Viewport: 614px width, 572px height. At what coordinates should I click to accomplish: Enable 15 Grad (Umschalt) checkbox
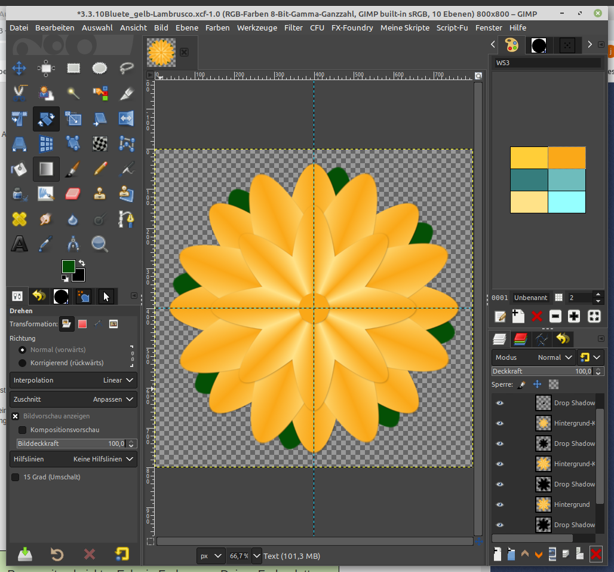(16, 477)
